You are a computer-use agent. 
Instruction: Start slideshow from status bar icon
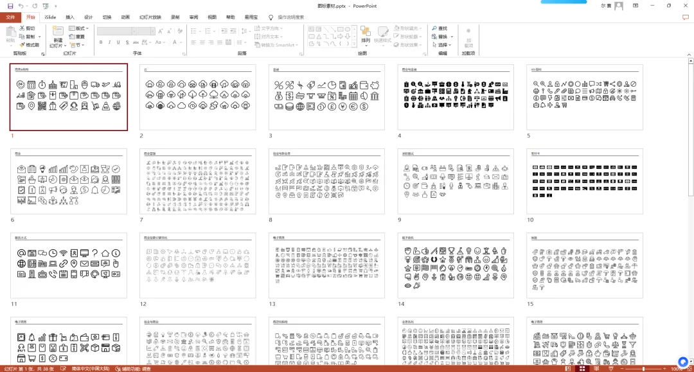point(611,368)
